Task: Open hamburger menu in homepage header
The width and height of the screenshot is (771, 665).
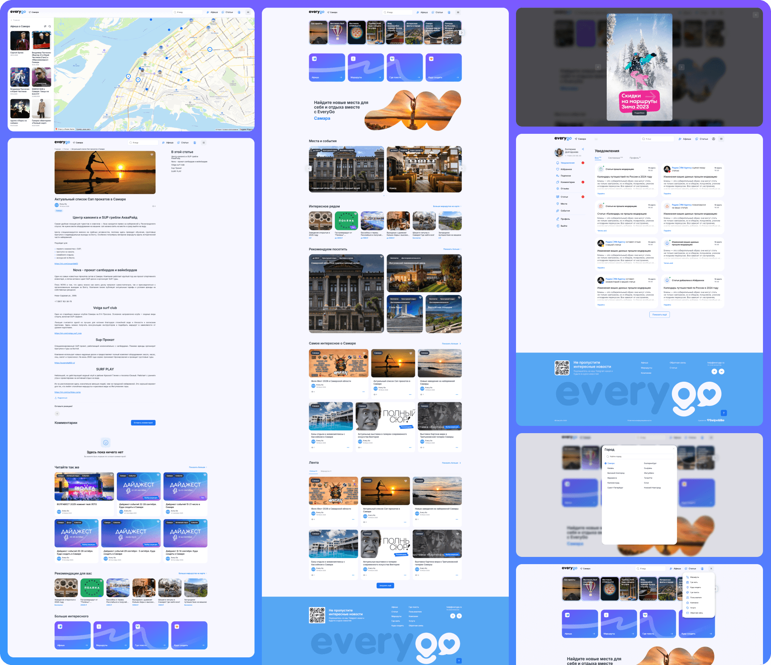Action: pyautogui.click(x=458, y=12)
